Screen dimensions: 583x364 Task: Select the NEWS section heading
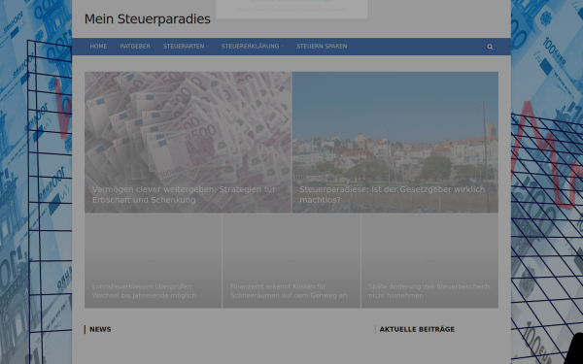pos(100,329)
